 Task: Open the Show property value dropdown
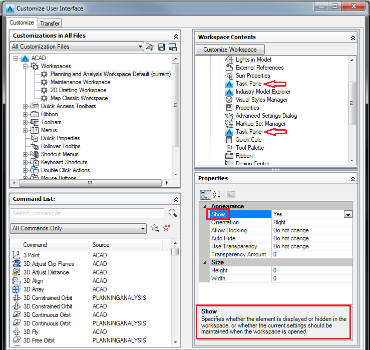pos(348,214)
